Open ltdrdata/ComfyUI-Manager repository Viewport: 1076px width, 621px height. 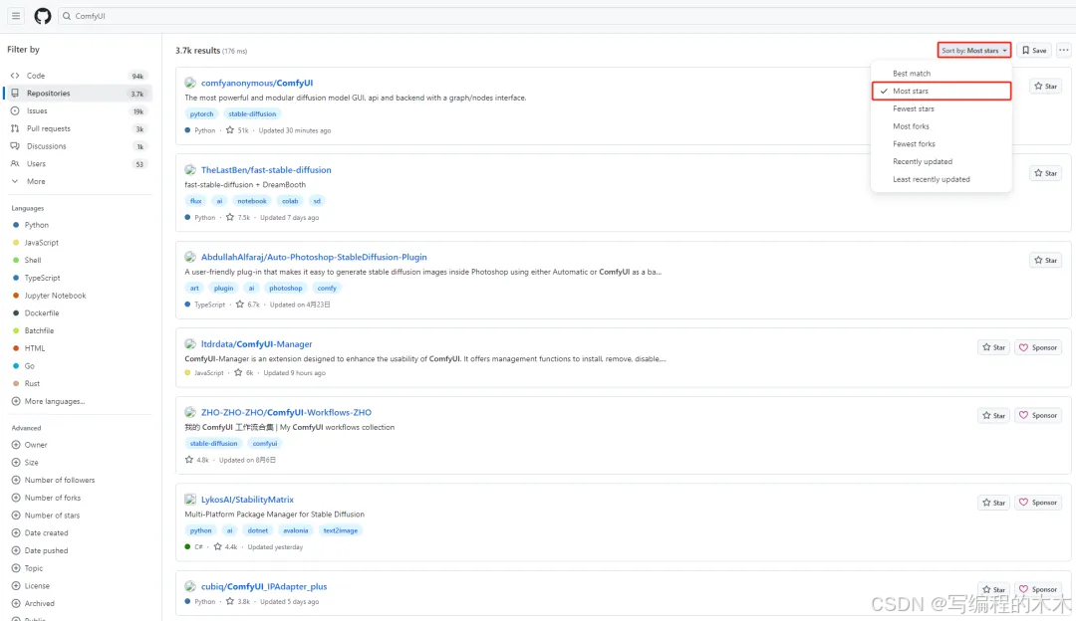coord(257,344)
